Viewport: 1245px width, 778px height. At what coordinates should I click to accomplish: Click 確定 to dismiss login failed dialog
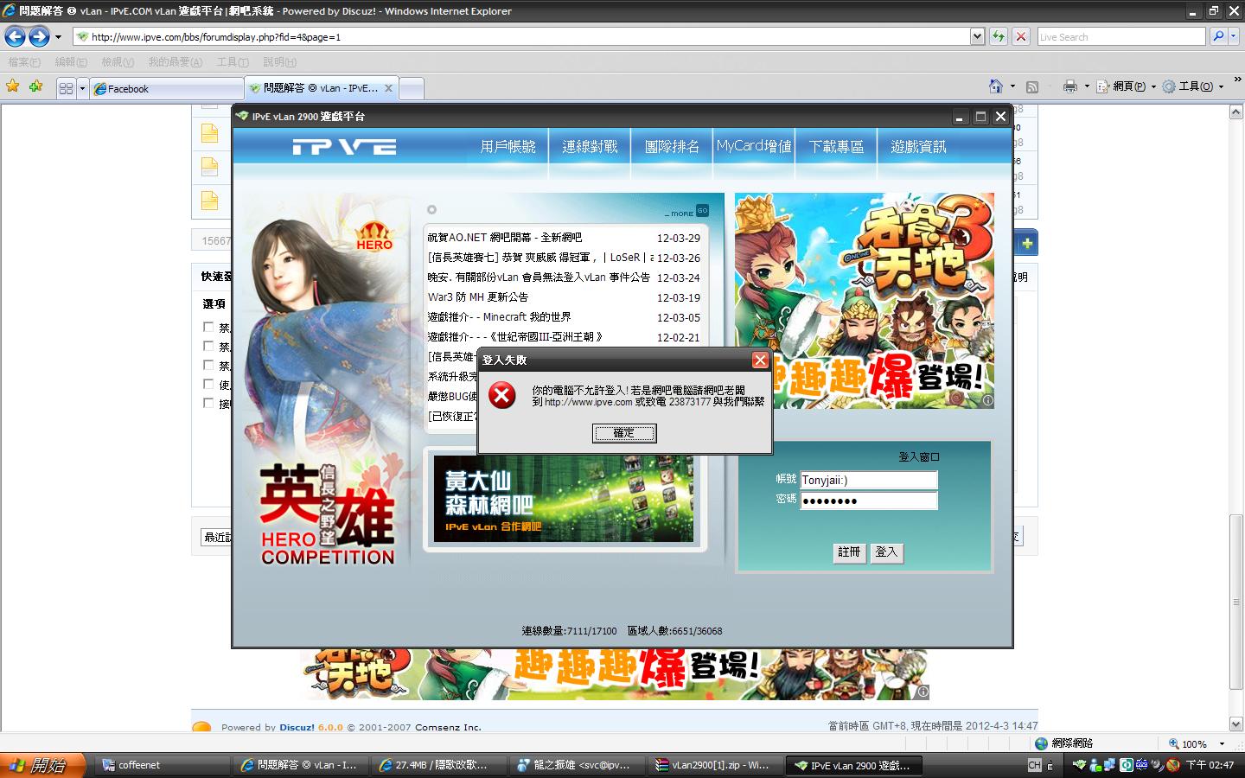coord(623,433)
